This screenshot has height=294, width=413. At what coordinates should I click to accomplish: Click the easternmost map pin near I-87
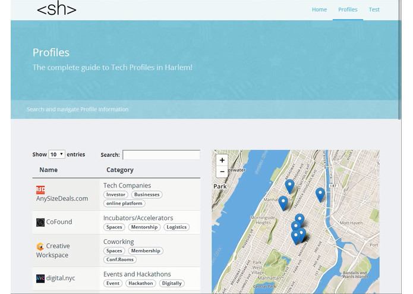pyautogui.click(x=320, y=195)
